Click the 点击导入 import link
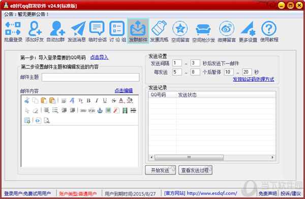305x199 pixels. pyautogui.click(x=100, y=57)
